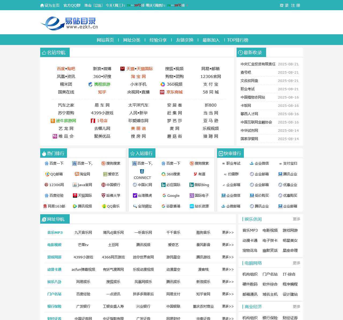Select 最新加入 in the nav bar
343x320 pixels.
click(x=211, y=40)
